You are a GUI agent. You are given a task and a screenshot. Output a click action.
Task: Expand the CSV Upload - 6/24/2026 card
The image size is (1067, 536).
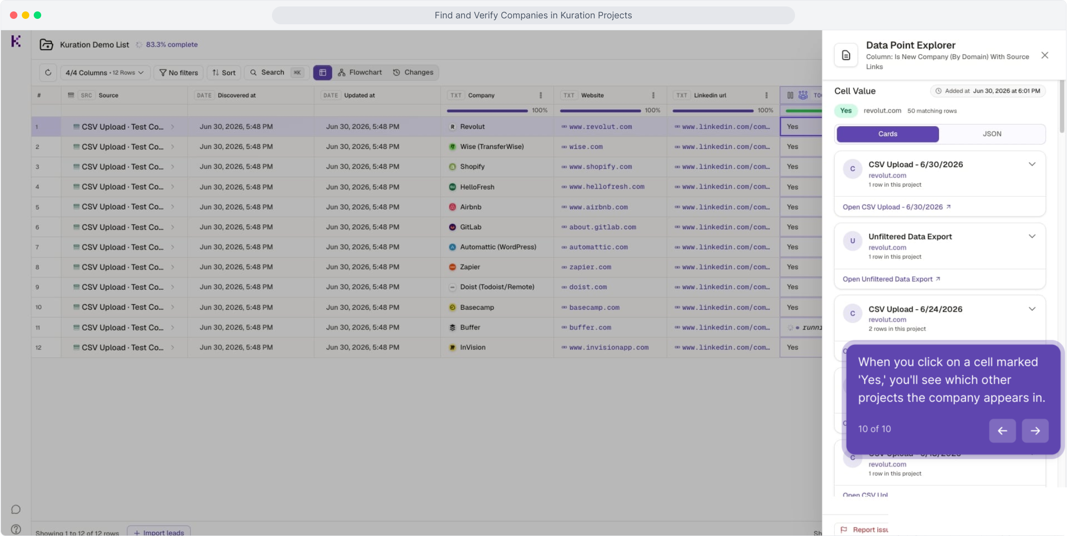(x=1032, y=309)
